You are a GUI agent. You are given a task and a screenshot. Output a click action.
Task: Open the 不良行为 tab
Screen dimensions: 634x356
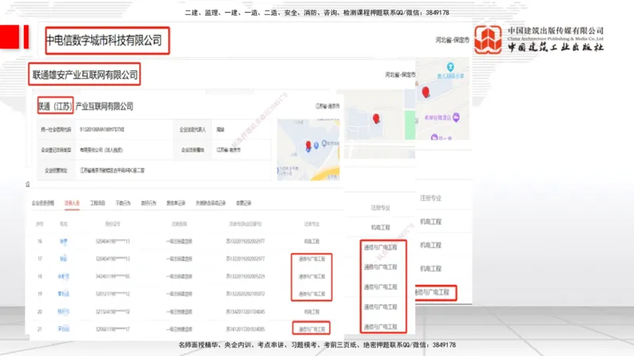point(123,203)
